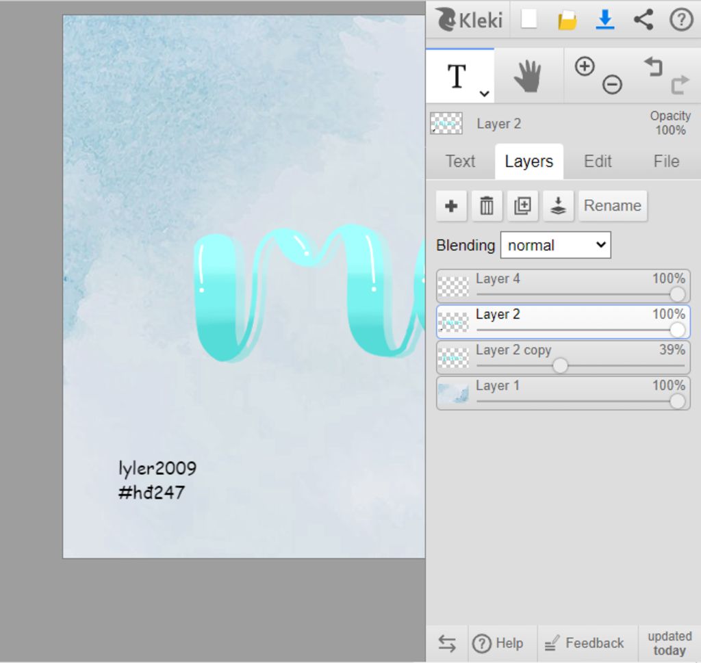Click Layer 1 thumbnail
The height and width of the screenshot is (663, 701).
(453, 393)
